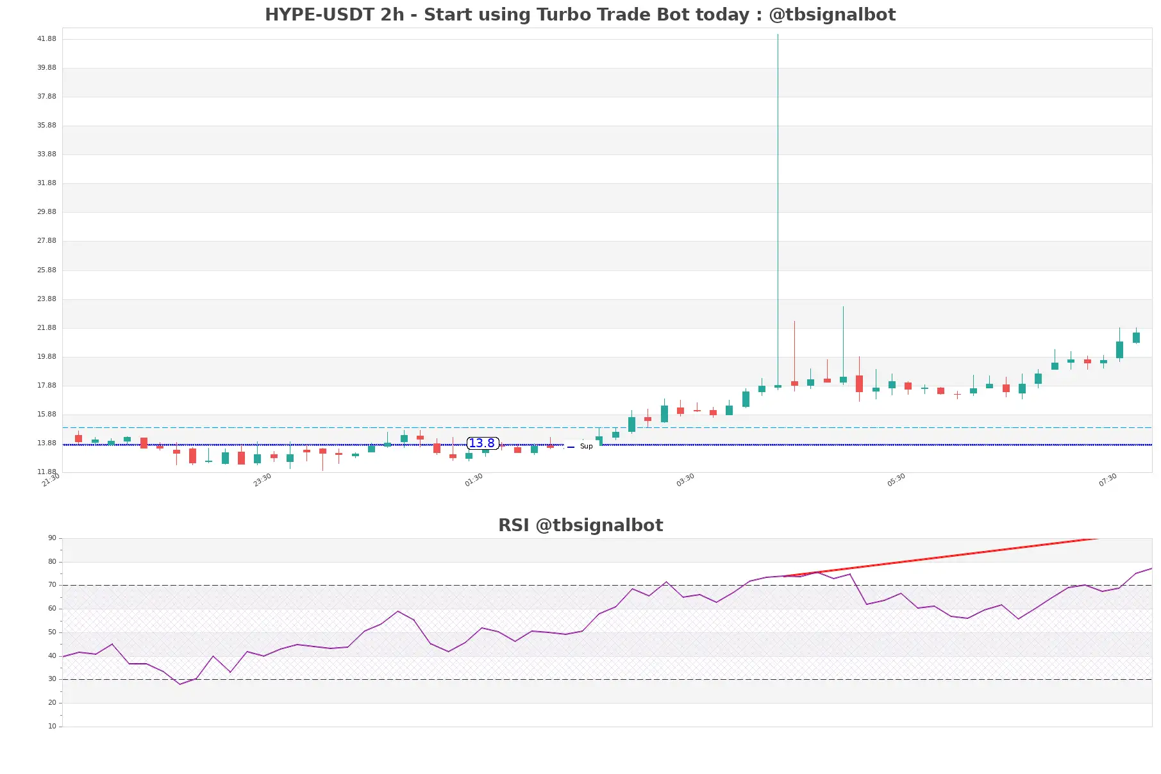This screenshot has width=1161, height=774.
Task: Click the RSI 20 axis label
Action: coord(52,703)
